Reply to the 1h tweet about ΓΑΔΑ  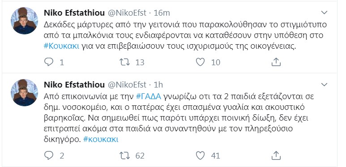coord(49,155)
